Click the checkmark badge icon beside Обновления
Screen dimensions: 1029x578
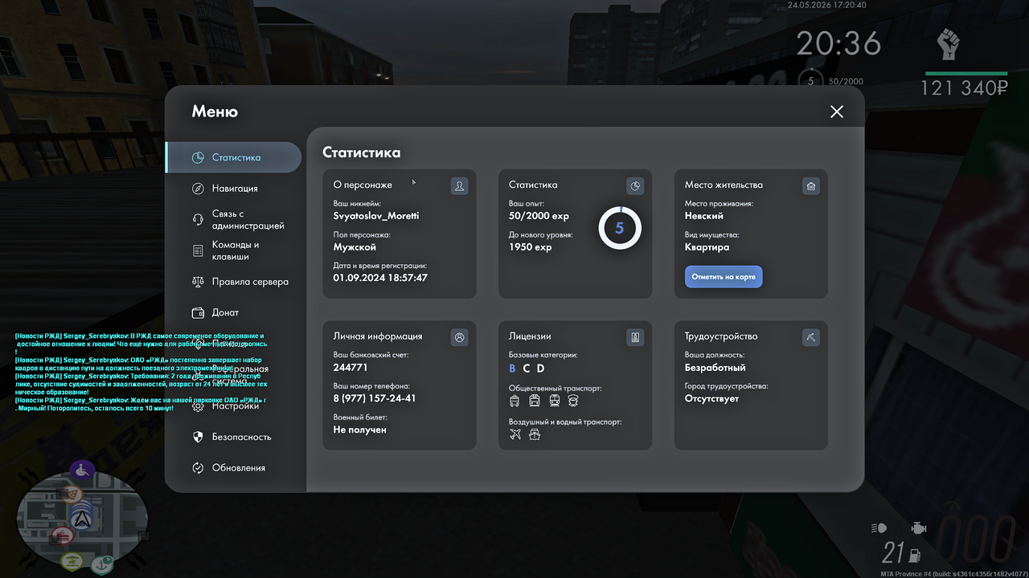[198, 468]
